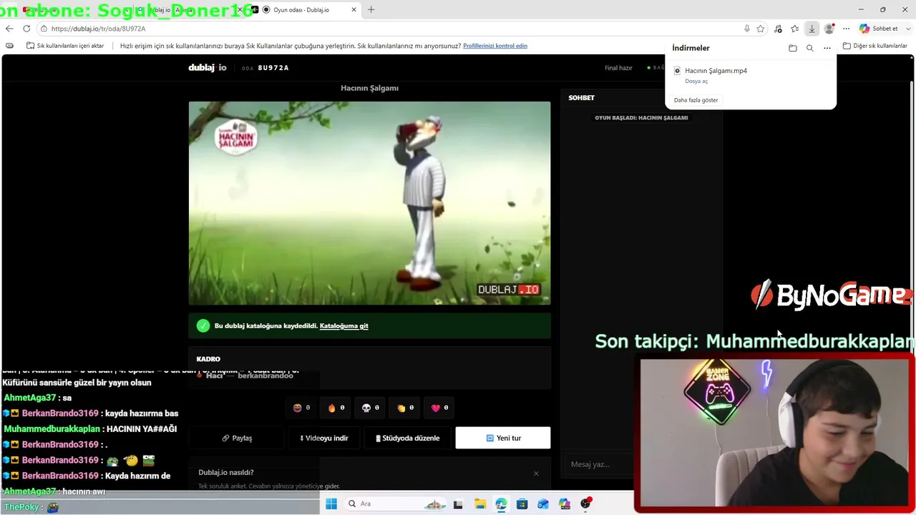Click the microphone icon in the address bar
The image size is (916, 515).
[x=746, y=29]
